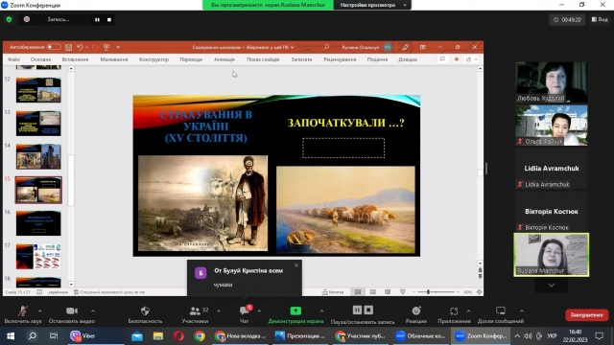
Task: Expand screen share options arrow
Action: click(x=321, y=310)
